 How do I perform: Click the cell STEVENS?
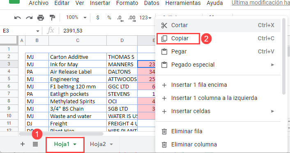122,94
